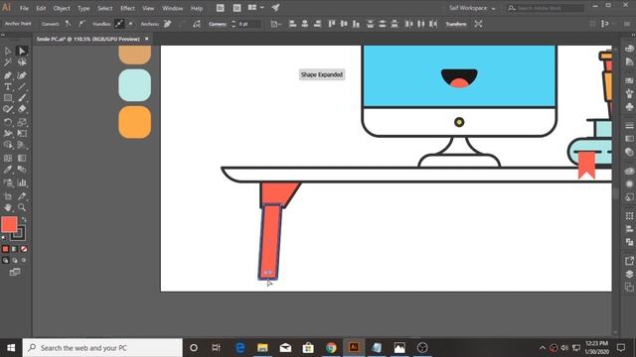Viewport: 636px width, 357px height.
Task: Select the Eraser tool
Action: pos(22,109)
